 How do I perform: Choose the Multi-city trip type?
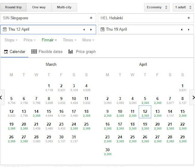point(64,7)
